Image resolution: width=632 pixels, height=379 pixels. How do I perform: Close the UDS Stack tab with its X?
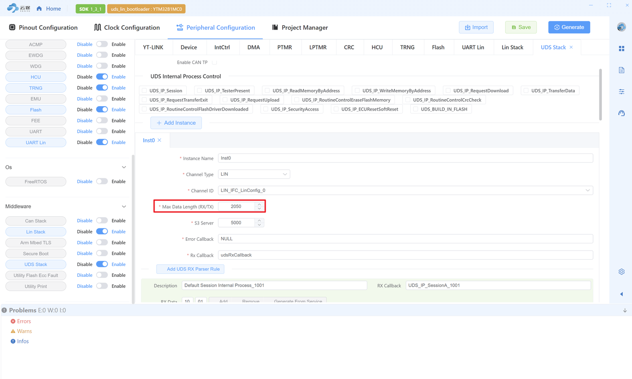pos(571,47)
